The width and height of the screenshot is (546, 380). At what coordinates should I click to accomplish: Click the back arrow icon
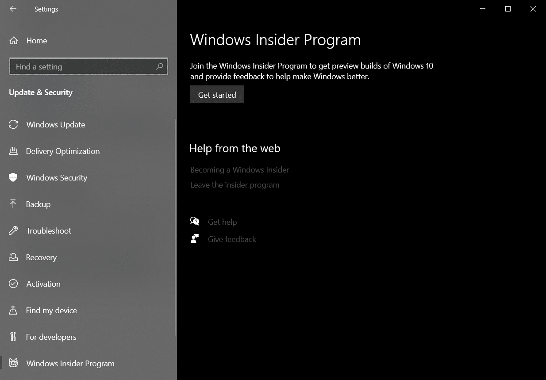pos(13,9)
